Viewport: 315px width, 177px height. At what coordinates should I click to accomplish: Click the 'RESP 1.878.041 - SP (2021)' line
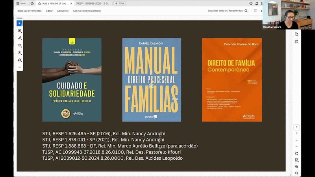click(103, 140)
